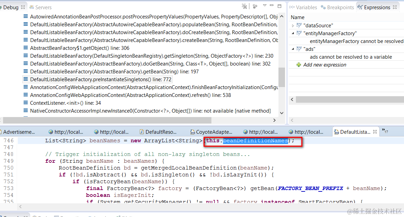The width and height of the screenshot is (404, 217).
Task: Select the getBean(String) line 197 frame
Action: click(114, 71)
